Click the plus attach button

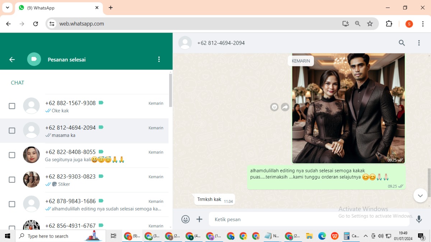pyautogui.click(x=199, y=219)
